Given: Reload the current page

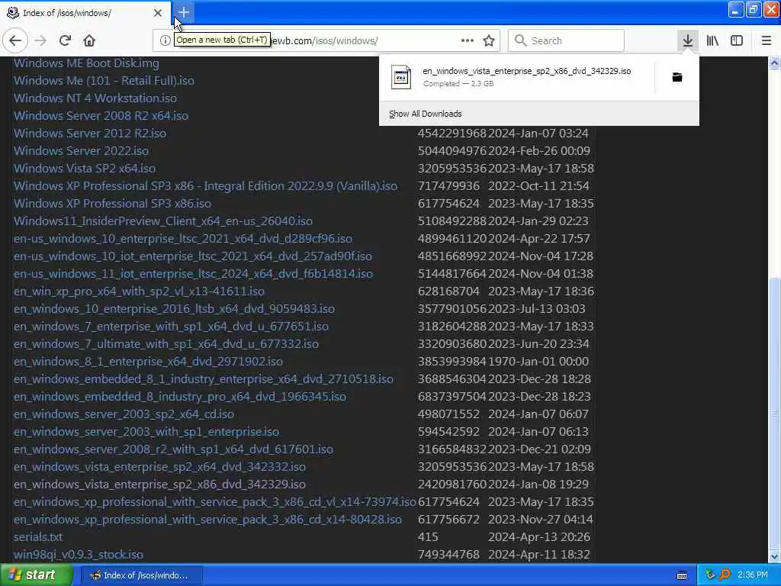Looking at the screenshot, I should point(65,40).
